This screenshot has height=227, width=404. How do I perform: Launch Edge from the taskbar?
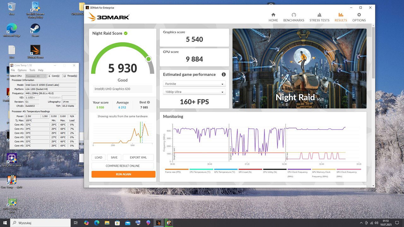pos(97,223)
